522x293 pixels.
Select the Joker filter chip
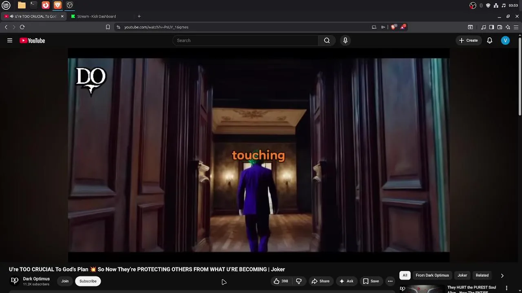click(x=462, y=276)
